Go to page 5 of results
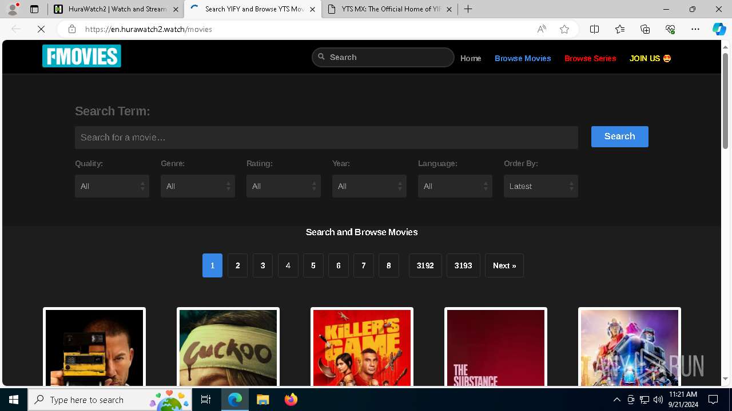Image resolution: width=732 pixels, height=411 pixels. pos(313,265)
